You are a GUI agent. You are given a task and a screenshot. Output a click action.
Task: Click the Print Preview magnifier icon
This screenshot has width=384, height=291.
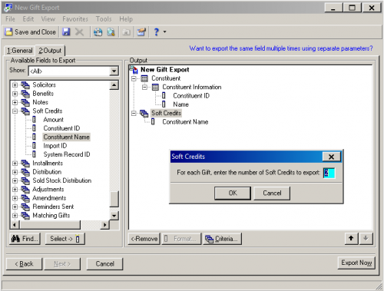(x=111, y=32)
